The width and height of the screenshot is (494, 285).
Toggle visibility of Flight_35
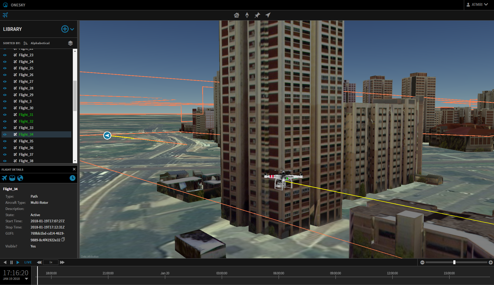tap(5, 141)
